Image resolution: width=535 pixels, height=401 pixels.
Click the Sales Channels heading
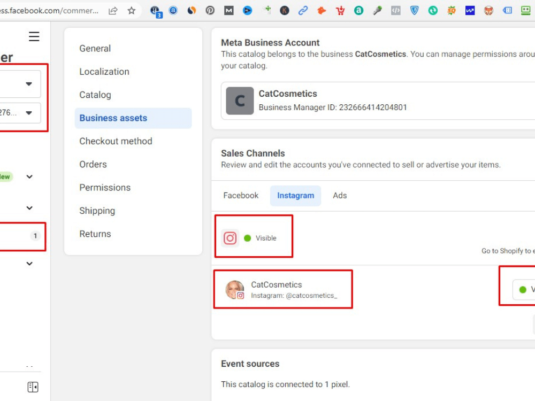pos(253,153)
